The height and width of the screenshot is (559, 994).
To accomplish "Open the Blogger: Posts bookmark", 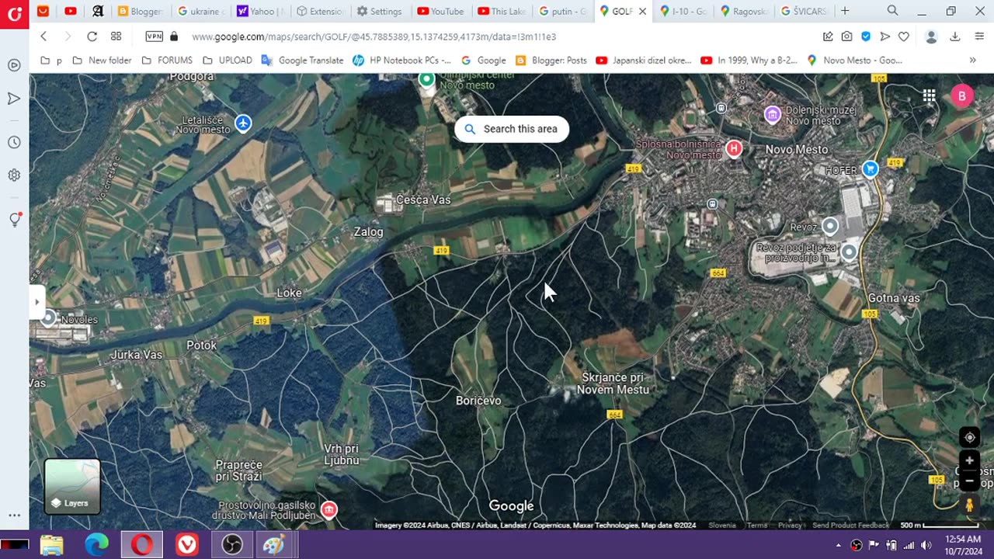I will (551, 60).
